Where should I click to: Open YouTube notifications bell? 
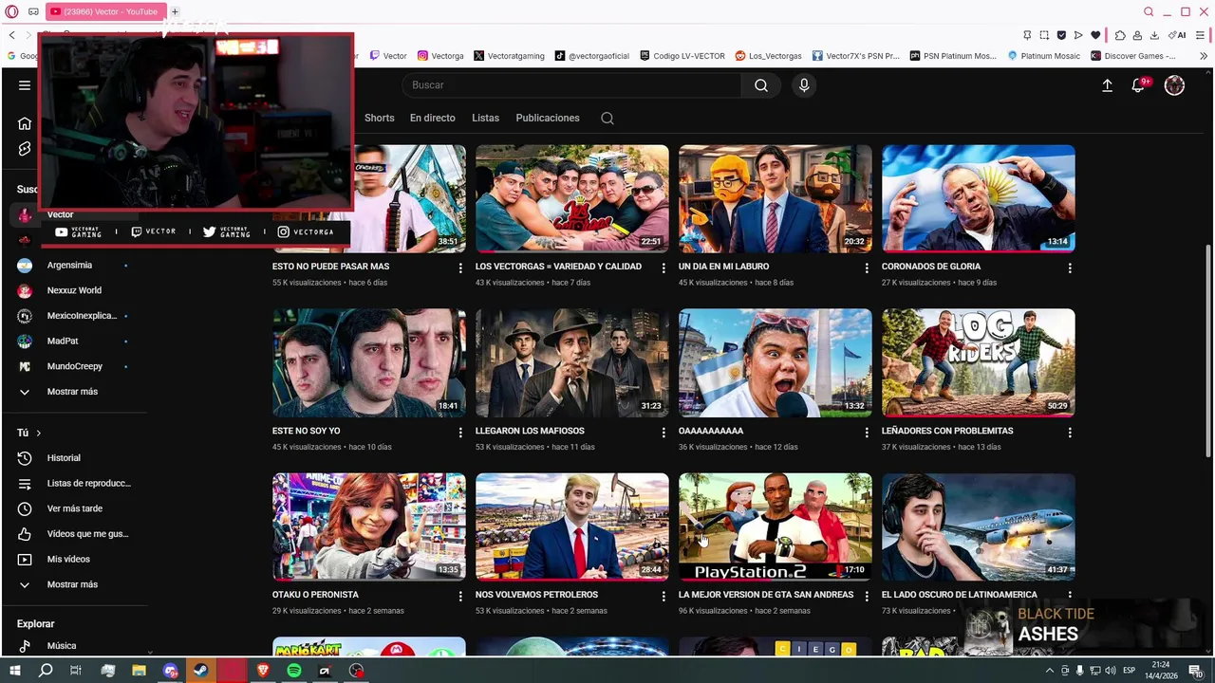1138,85
